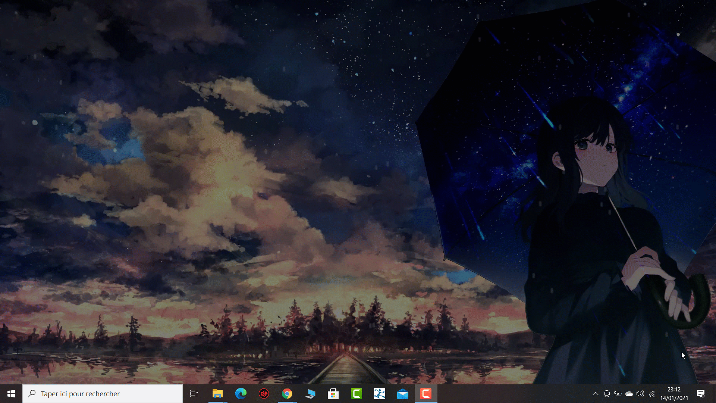Click the Show desktop strip at the taskbar edge

[714, 394]
